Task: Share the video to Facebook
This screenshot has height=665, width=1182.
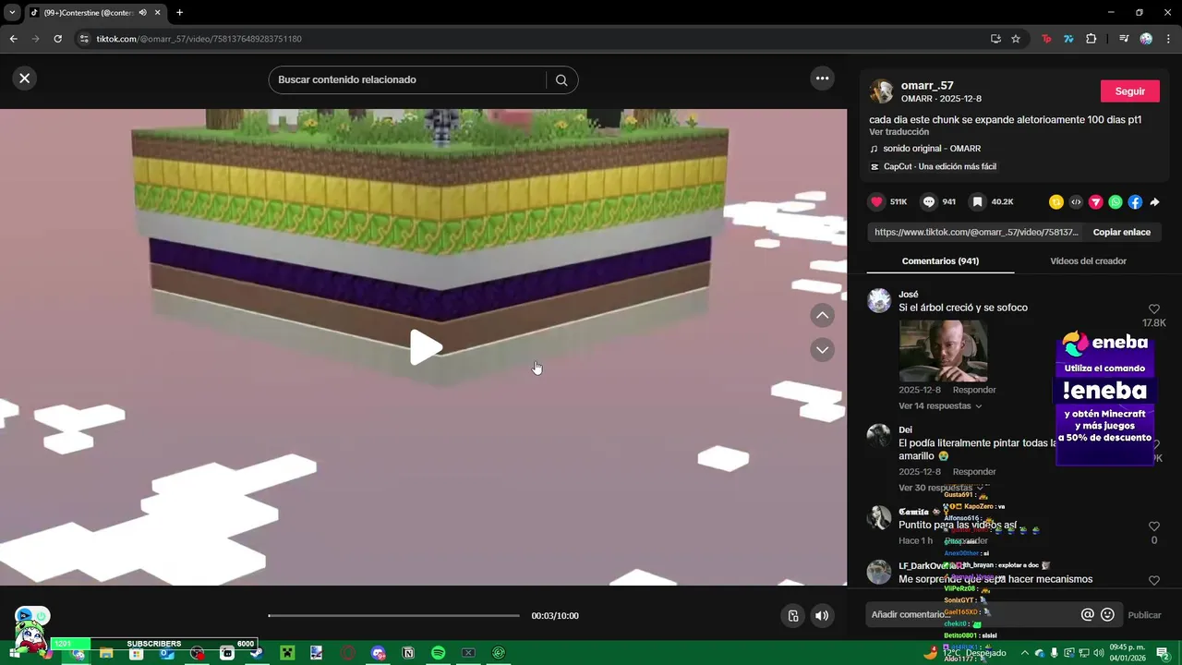Action: (1135, 201)
